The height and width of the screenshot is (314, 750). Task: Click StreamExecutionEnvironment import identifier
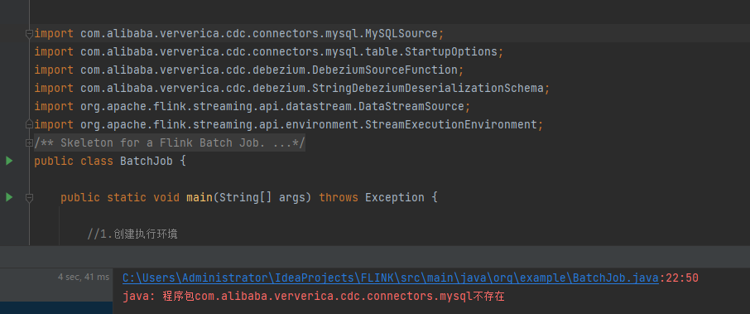point(451,124)
